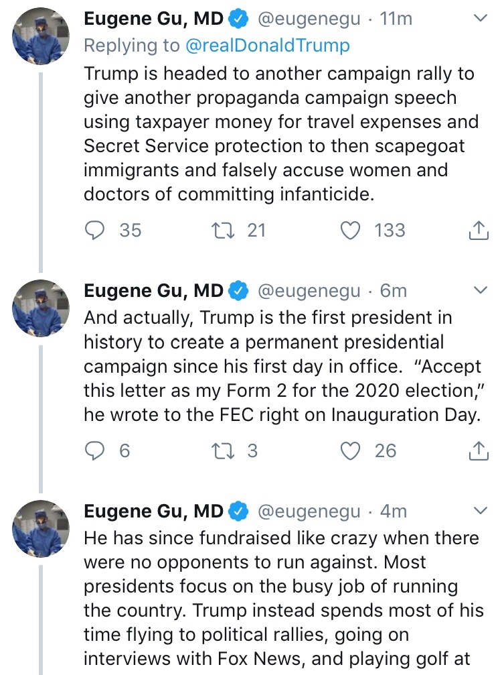This screenshot has height=675, width=502.
Task: Like the tweet with 133 likes
Action: 351,230
